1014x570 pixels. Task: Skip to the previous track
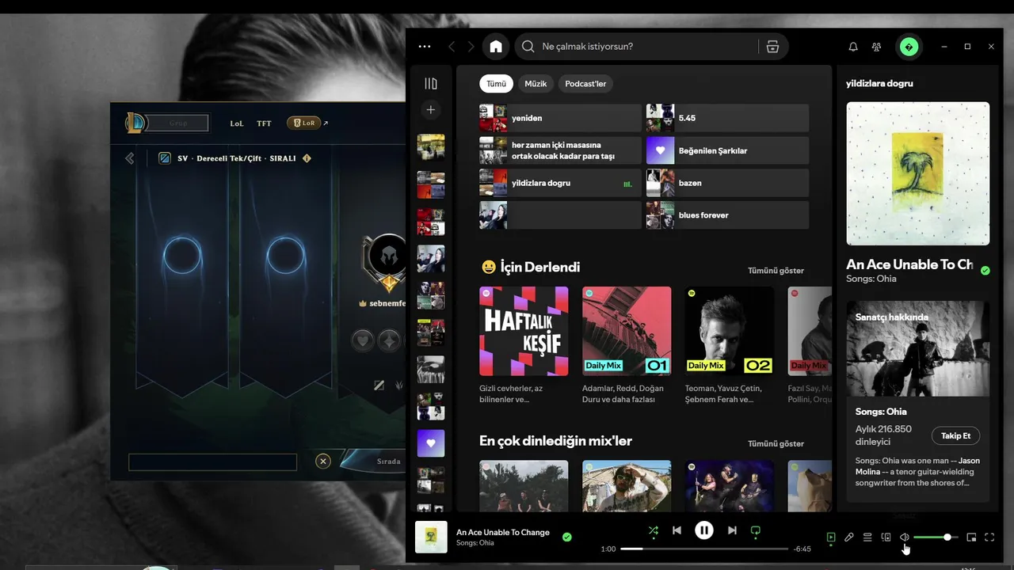pyautogui.click(x=677, y=530)
